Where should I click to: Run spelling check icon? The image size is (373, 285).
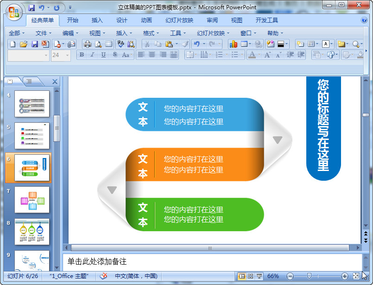coord(120,44)
